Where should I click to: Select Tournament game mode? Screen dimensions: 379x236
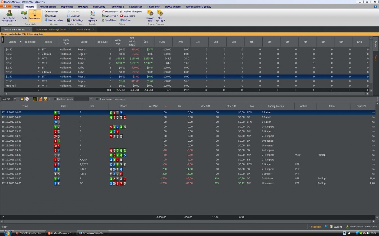[35, 15]
